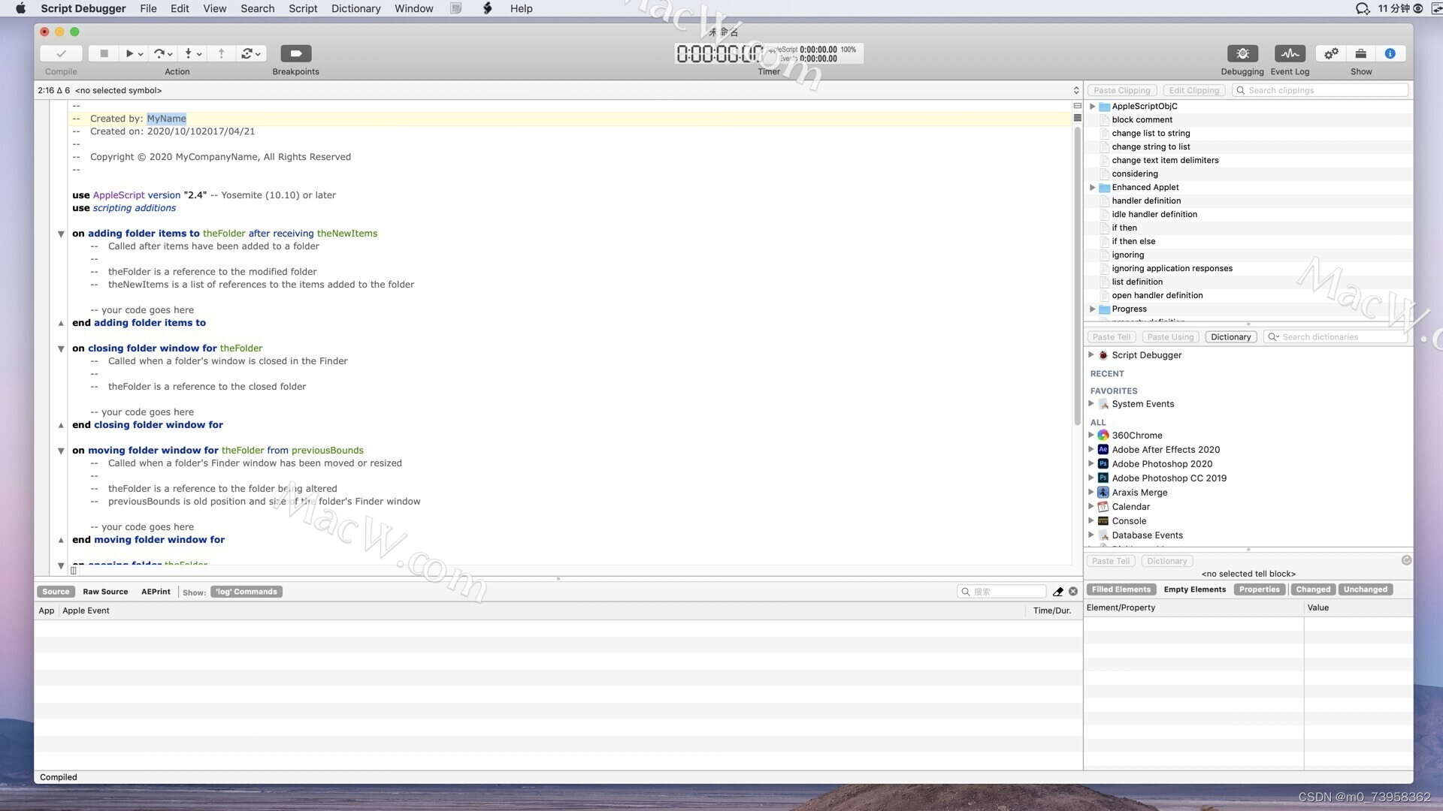Open the Dictionary menu in the menu bar
Screen dimensions: 1443x811
tap(355, 8)
